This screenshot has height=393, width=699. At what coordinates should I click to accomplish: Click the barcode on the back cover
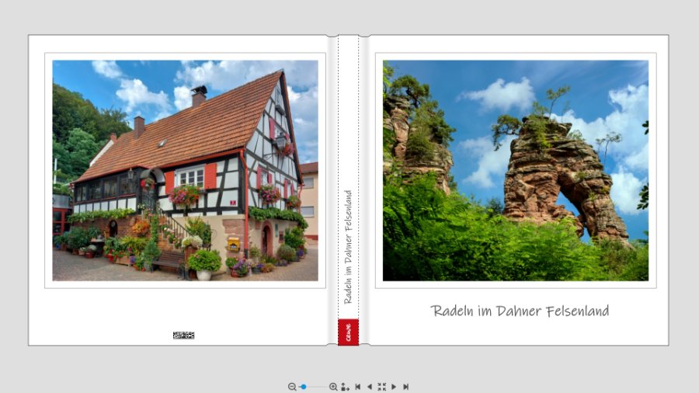pos(183,335)
